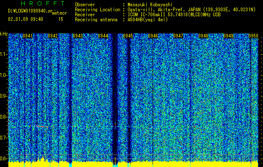Screen dimensions: 263x167
Task: Click the 0949 time marker
Action: [x=228, y=36]
